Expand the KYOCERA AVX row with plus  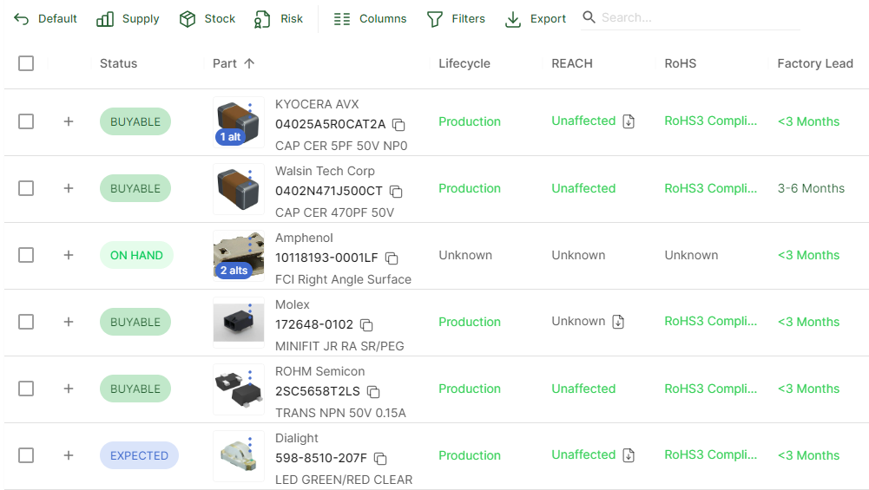coord(69,121)
